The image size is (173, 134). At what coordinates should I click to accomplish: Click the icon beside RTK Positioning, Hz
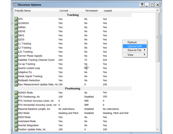pos(16,96)
